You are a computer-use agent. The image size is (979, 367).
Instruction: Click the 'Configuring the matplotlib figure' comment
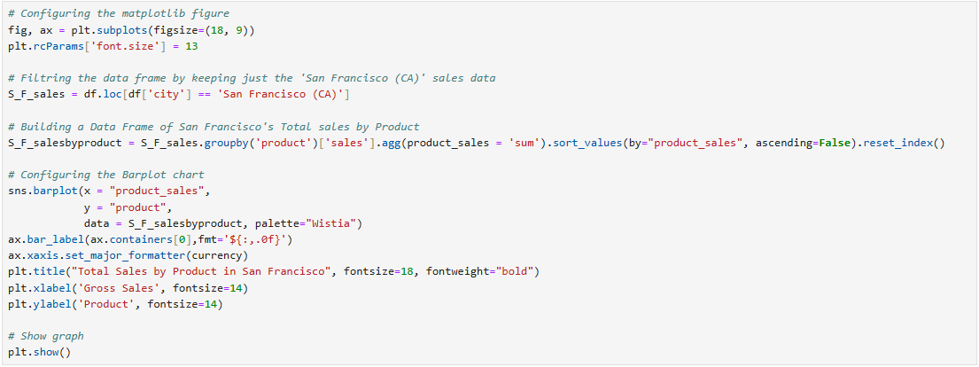118,14
